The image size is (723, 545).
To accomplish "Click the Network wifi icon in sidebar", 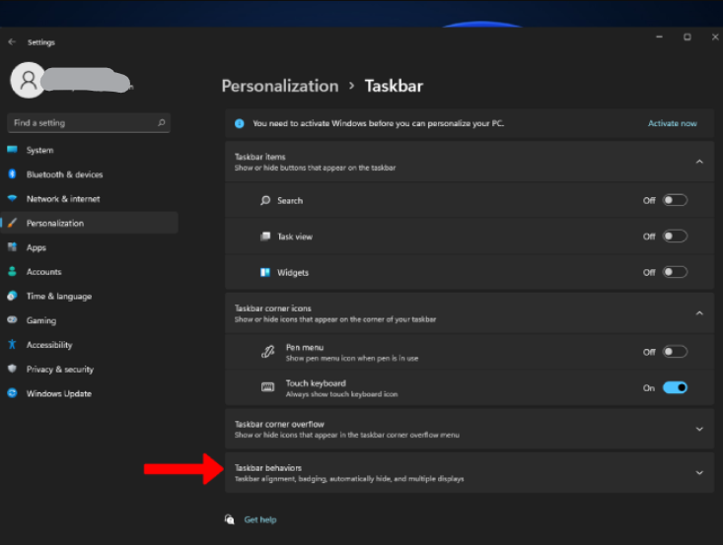I will tap(13, 198).
